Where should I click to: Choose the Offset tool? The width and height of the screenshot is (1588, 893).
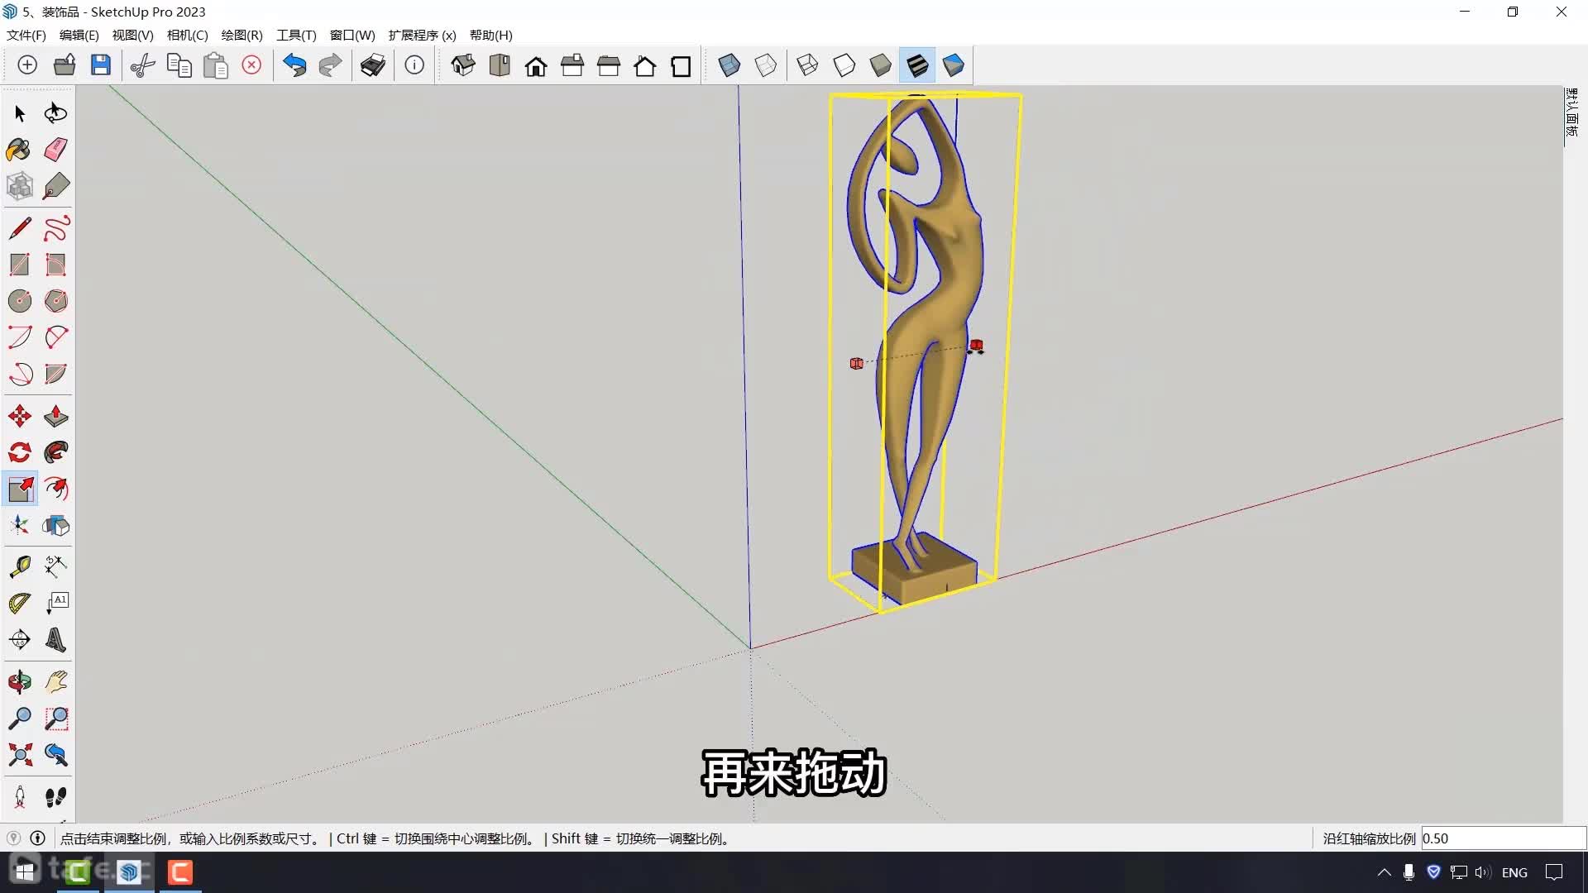(x=55, y=489)
